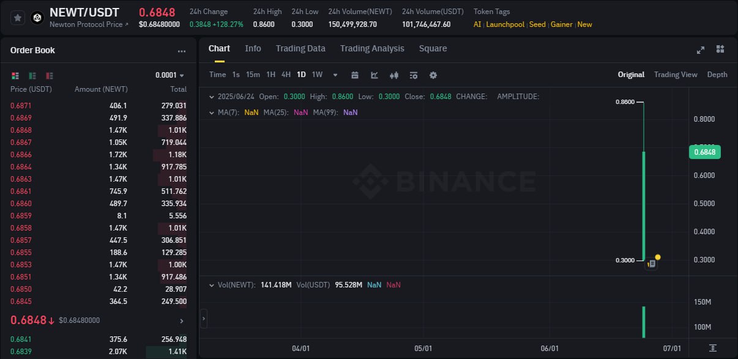Open the Trading Data tab
Viewport: 738px width, 359px height.
(x=300, y=48)
